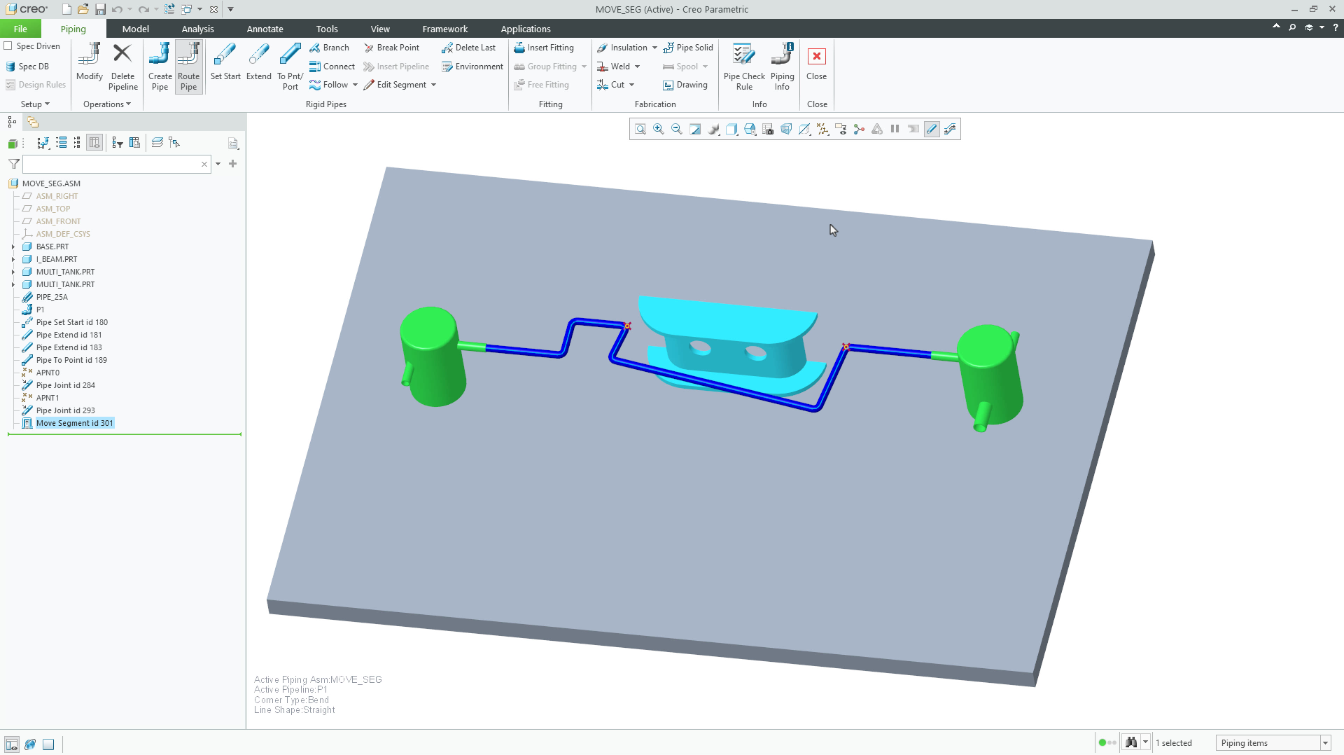Click Close to exit piping mode

(x=817, y=67)
